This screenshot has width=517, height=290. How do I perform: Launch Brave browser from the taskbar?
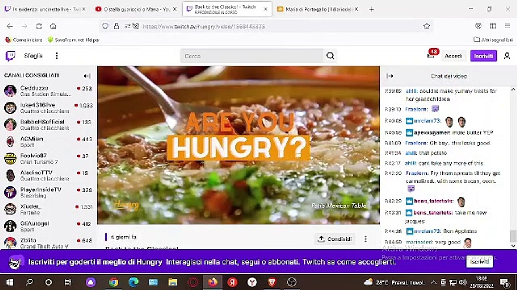pyautogui.click(x=272, y=282)
